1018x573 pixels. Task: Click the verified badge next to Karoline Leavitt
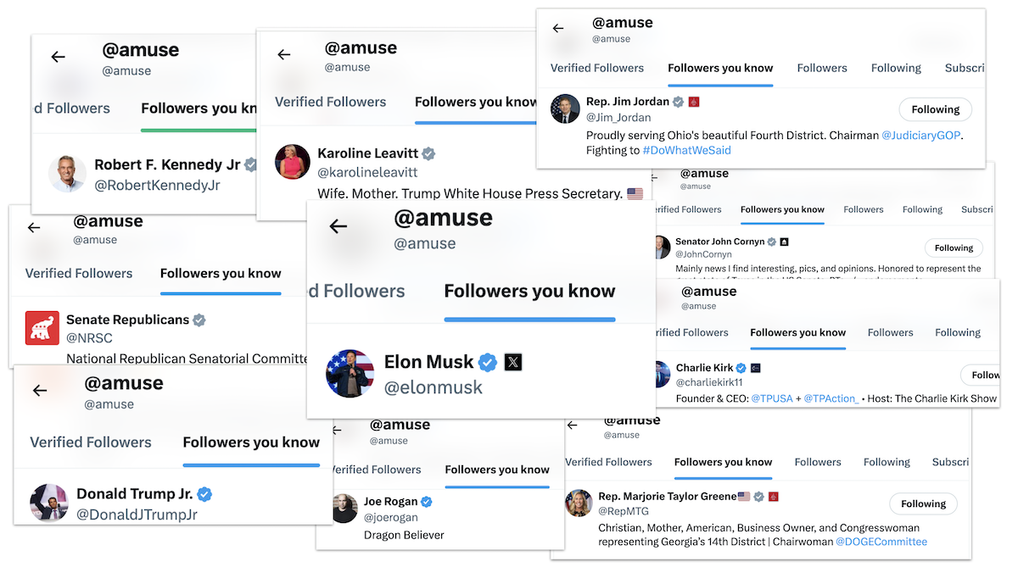(428, 153)
